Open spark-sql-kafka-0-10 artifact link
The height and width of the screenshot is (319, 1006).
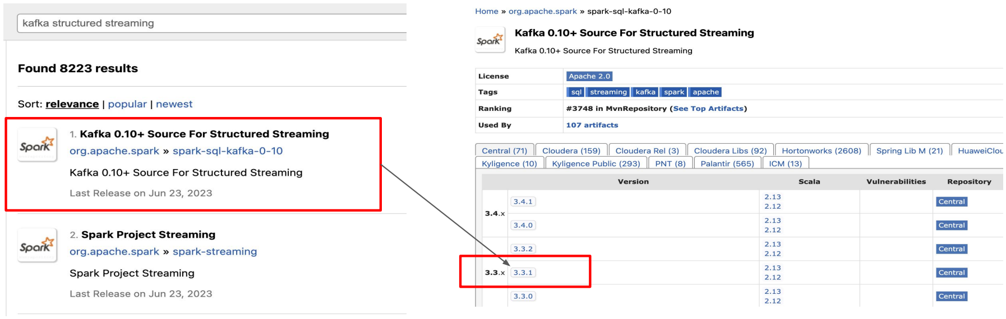pyautogui.click(x=228, y=151)
